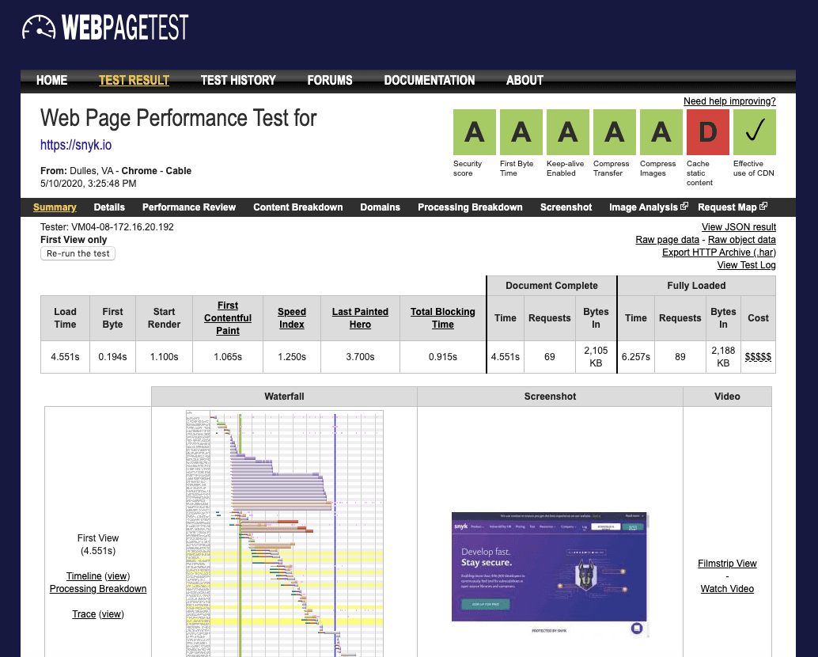Open DOCUMENTATION in the navigation bar
Image resolution: width=818 pixels, height=657 pixels.
pos(430,81)
